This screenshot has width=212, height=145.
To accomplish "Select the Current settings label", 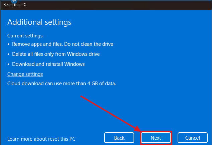I will point(25,35).
